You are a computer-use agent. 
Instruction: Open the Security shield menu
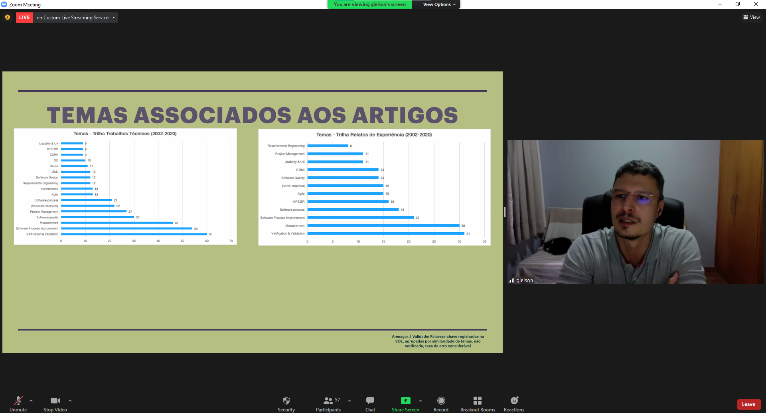(286, 403)
